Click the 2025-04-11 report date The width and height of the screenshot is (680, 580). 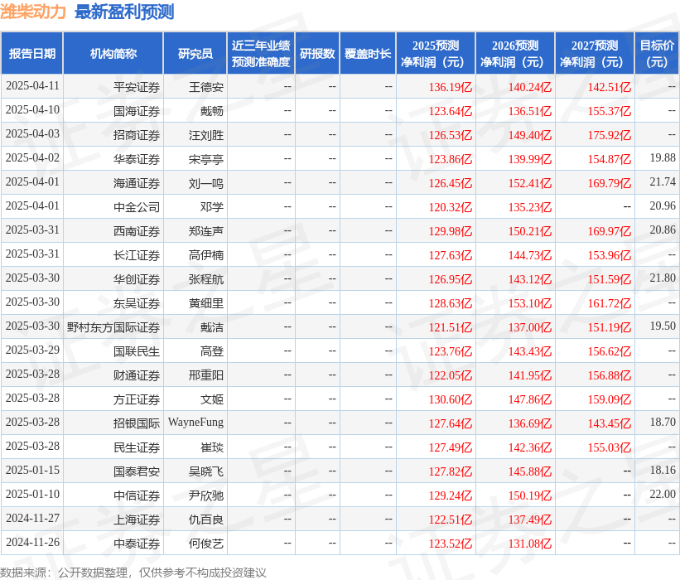click(x=34, y=86)
